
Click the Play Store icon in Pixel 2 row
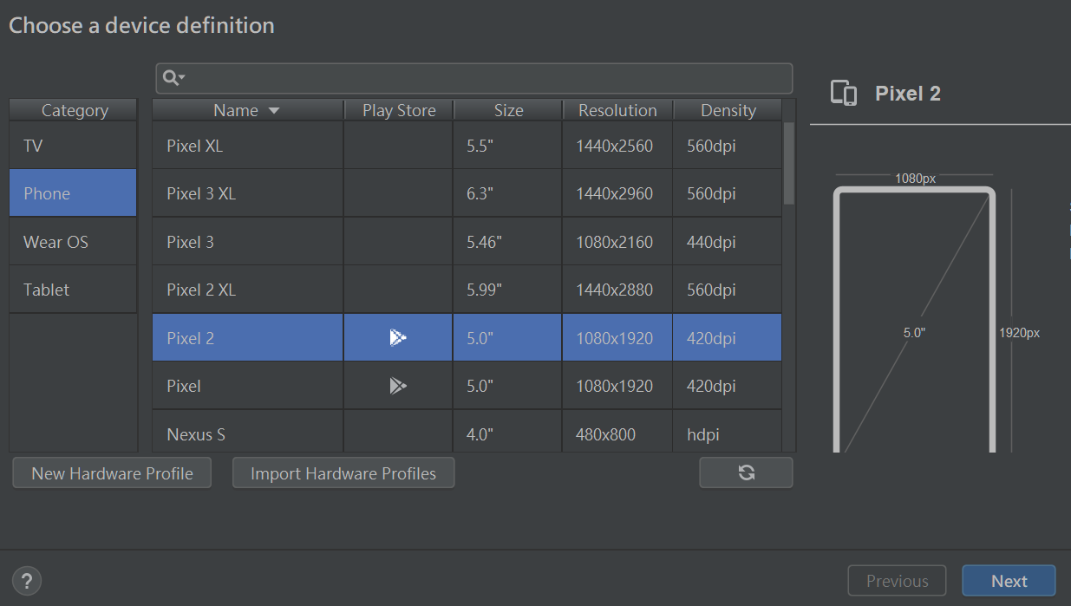[x=398, y=338]
